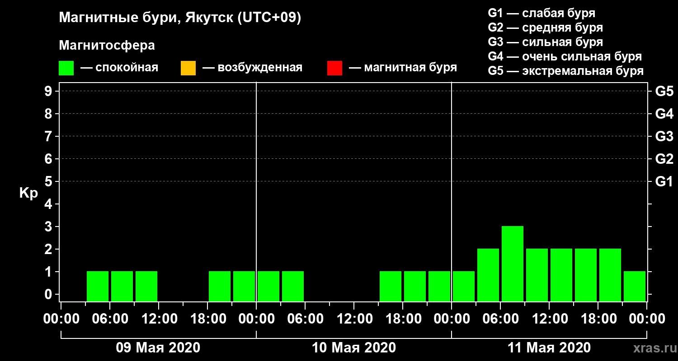Image resolution: width=678 pixels, height=361 pixels.
Task: Click the 03:00–06:00 bar on 09 May
Action: click(x=98, y=286)
